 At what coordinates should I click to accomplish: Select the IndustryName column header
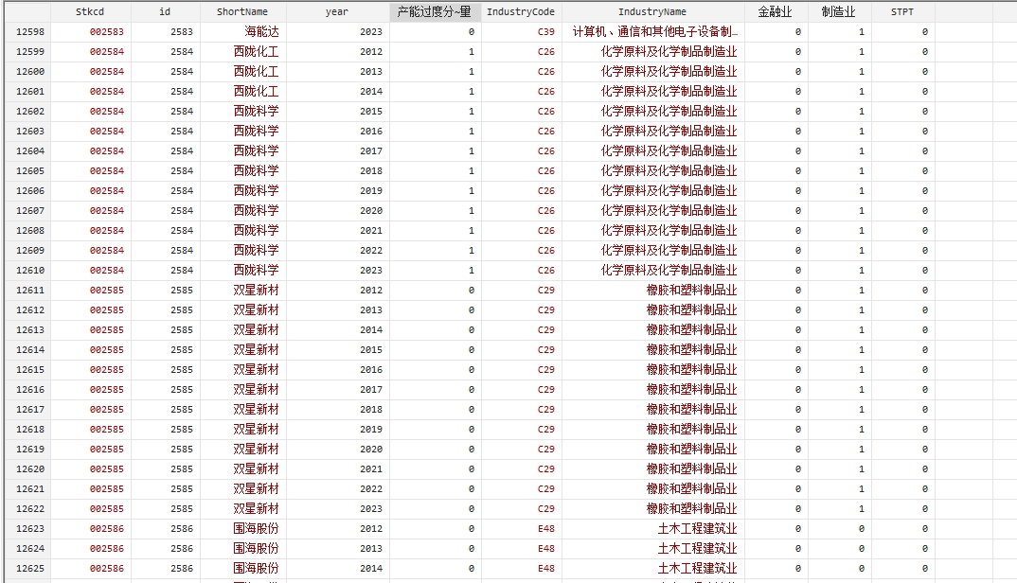(652, 11)
